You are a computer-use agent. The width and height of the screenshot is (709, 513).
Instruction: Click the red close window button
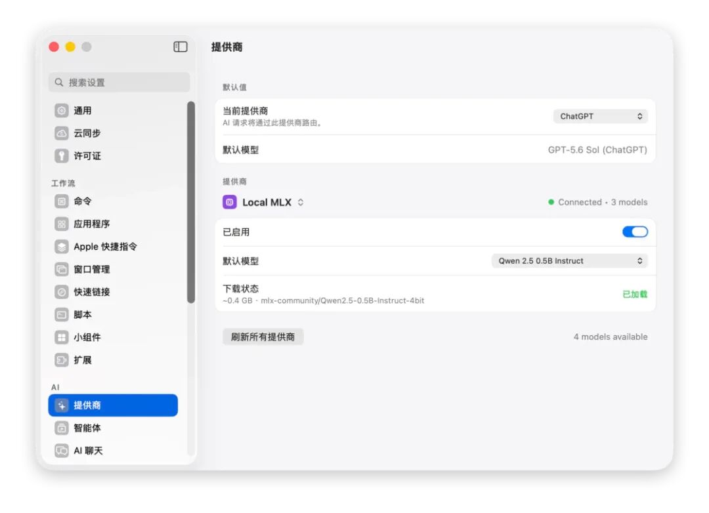tap(54, 47)
